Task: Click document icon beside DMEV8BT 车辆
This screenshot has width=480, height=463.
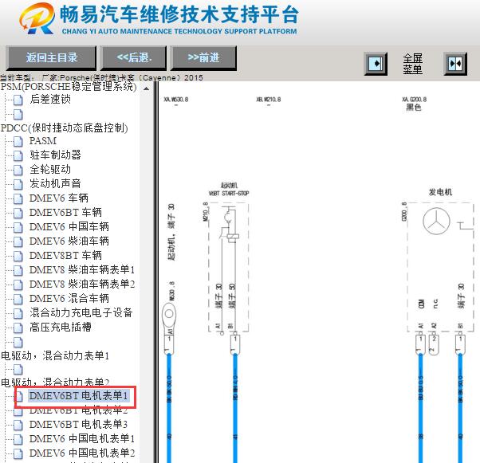Action: click(18, 256)
